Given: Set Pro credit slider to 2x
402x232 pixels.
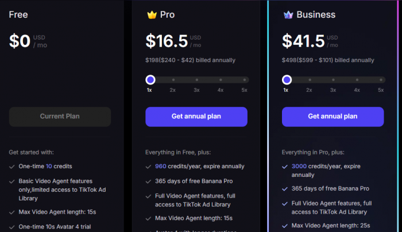Looking at the screenshot, I should 173,80.
